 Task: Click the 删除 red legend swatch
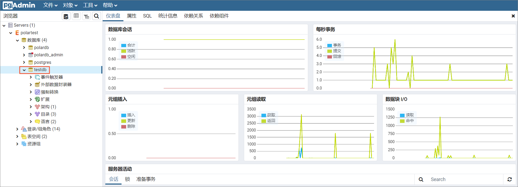124,126
